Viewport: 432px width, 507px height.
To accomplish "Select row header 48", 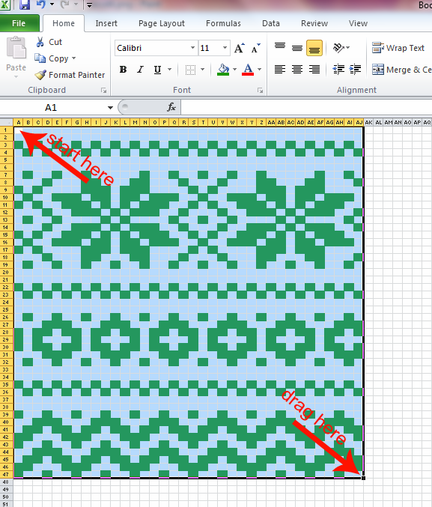I will tap(6, 482).
